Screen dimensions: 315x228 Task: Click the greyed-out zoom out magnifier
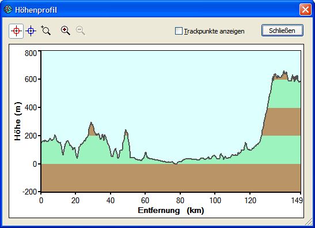tap(81, 31)
